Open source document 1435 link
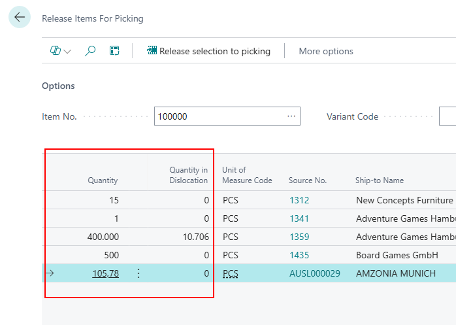Image resolution: width=456 pixels, height=325 pixels. click(x=299, y=255)
